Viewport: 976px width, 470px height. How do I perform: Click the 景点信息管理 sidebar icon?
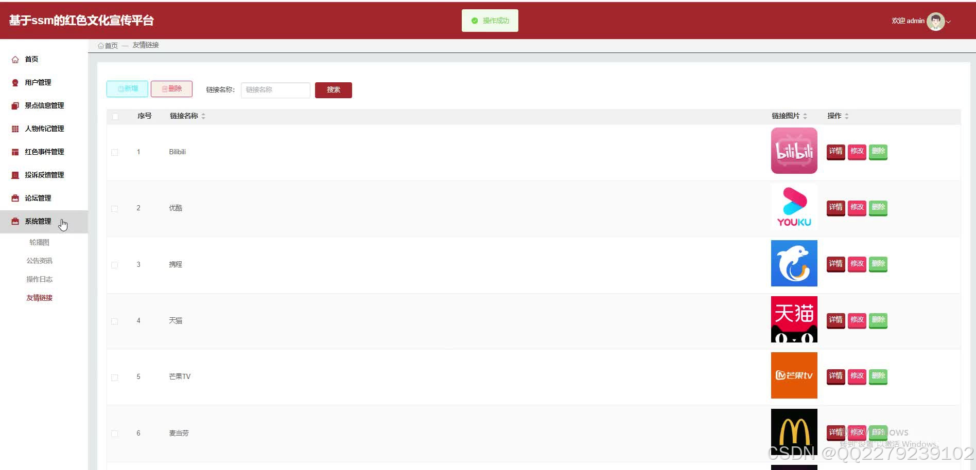pos(15,106)
